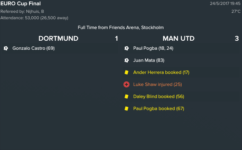Click goal icon beside Gonzalo Castro
The image size is (242, 150).
click(x=6, y=48)
